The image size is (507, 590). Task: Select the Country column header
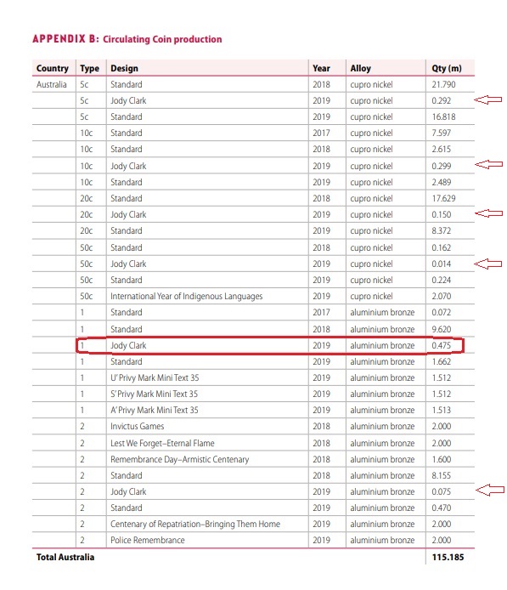click(x=53, y=69)
